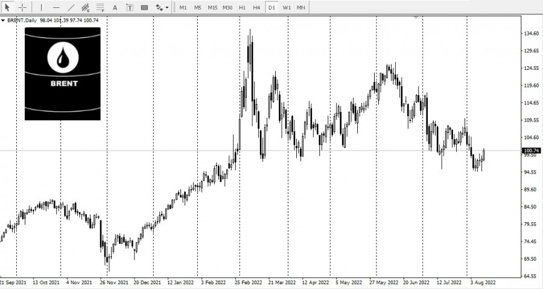Activate the Crosshair tool
The image size is (543, 289).
[22, 7]
